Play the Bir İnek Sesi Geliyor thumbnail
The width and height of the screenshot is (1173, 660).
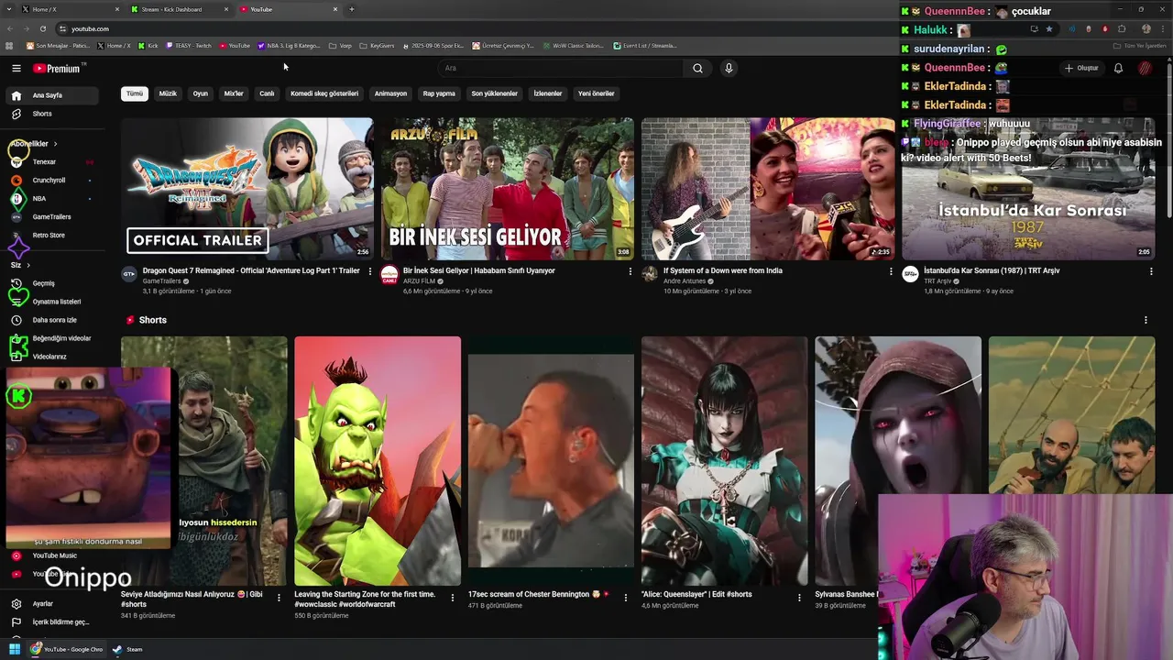click(508, 189)
